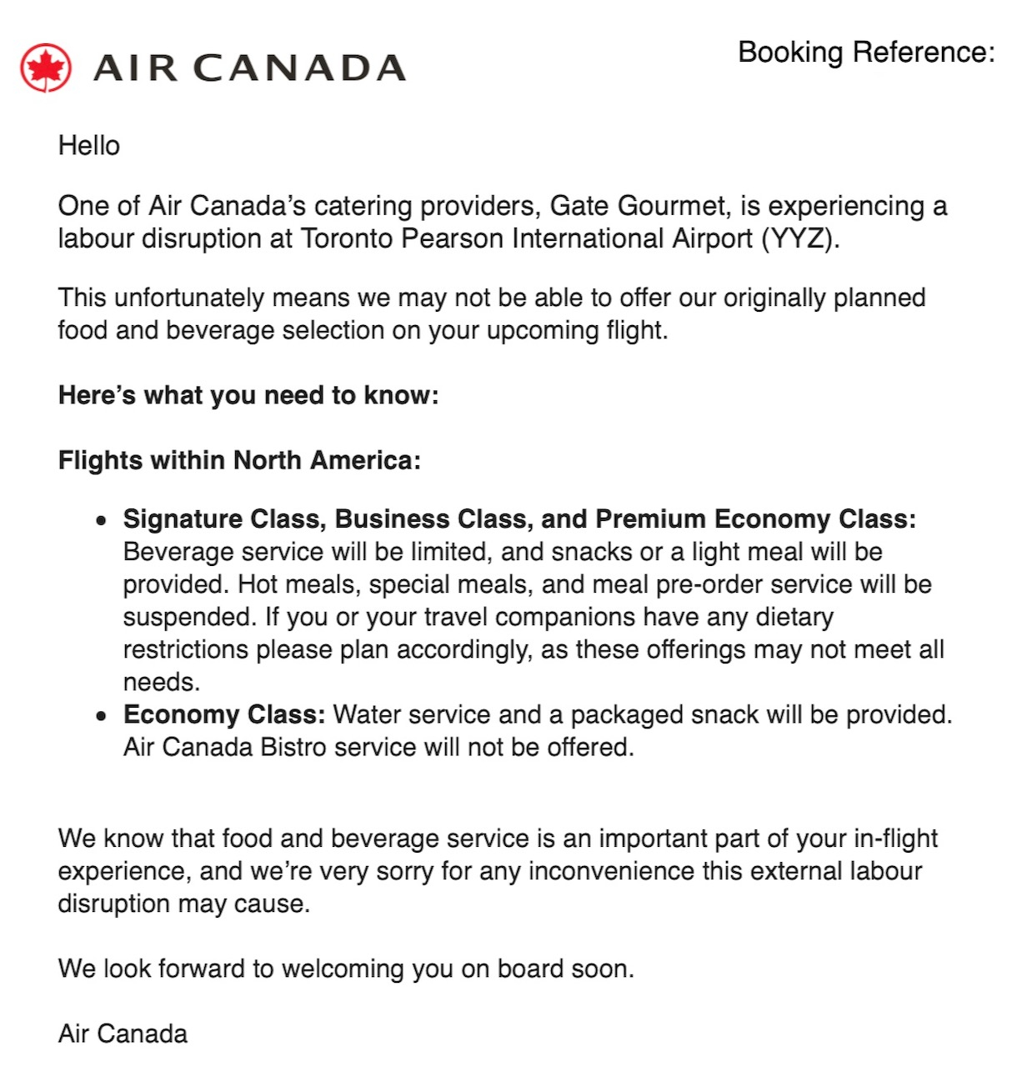Image resolution: width=1022 pixels, height=1067 pixels.
Task: Click the Hello greeting text
Action: [89, 146]
